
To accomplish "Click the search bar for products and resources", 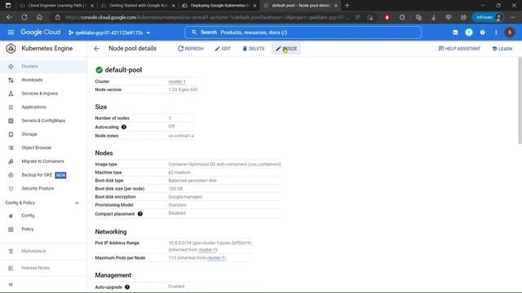I will click(x=303, y=33).
